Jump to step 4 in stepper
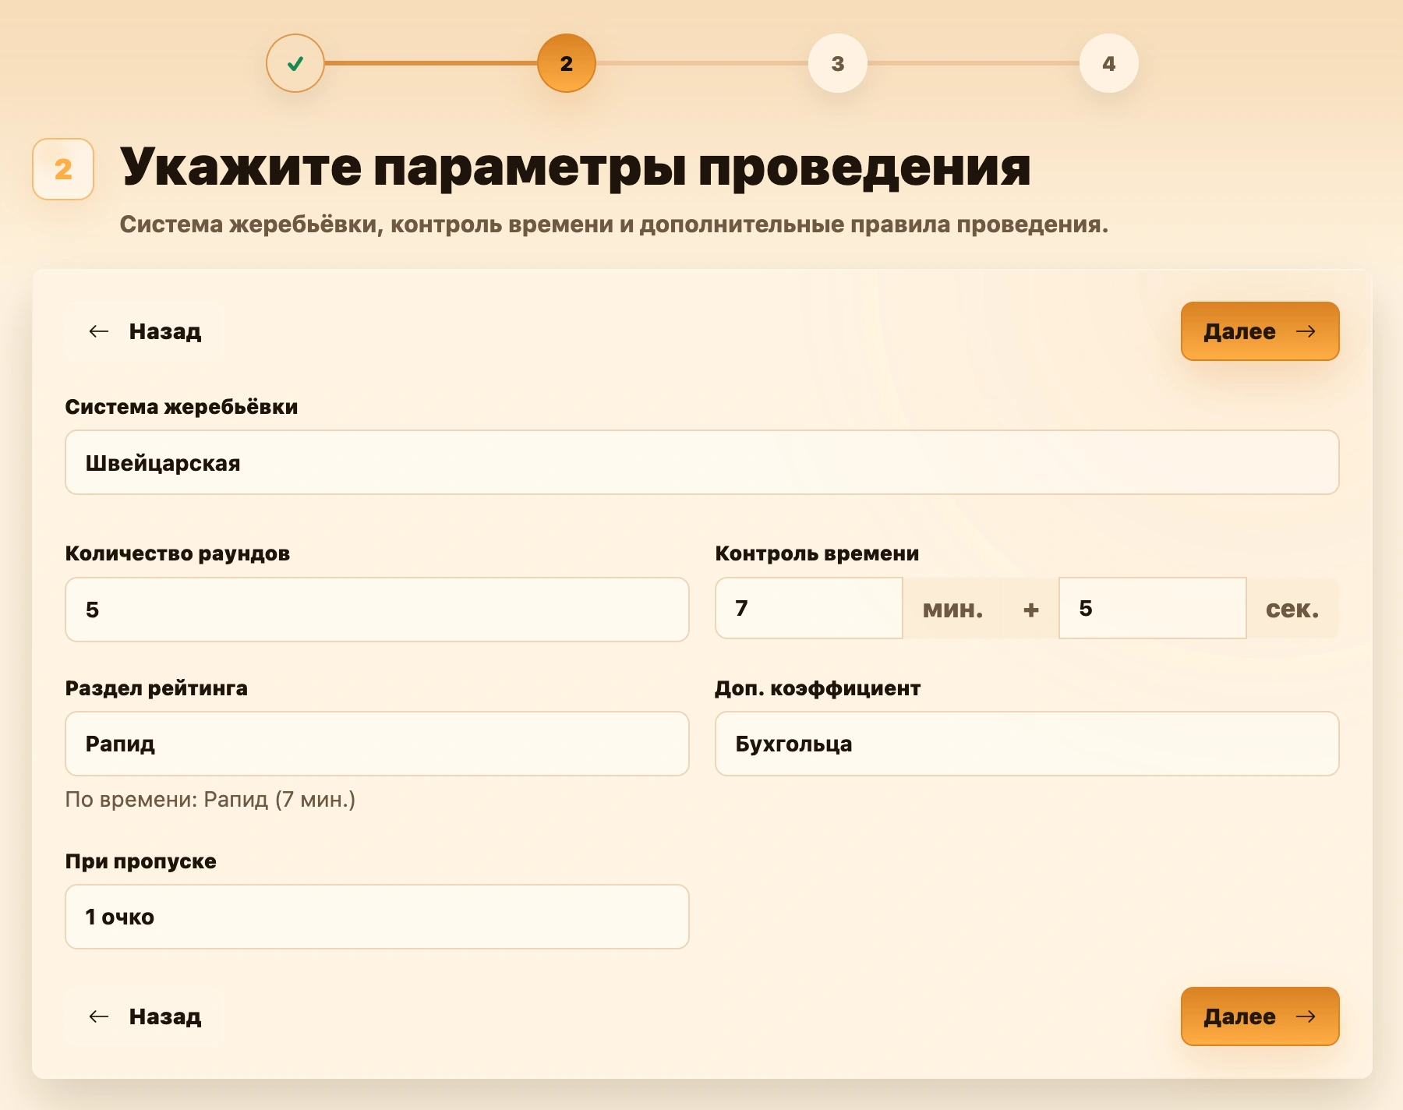This screenshot has height=1110, width=1403. coord(1109,63)
